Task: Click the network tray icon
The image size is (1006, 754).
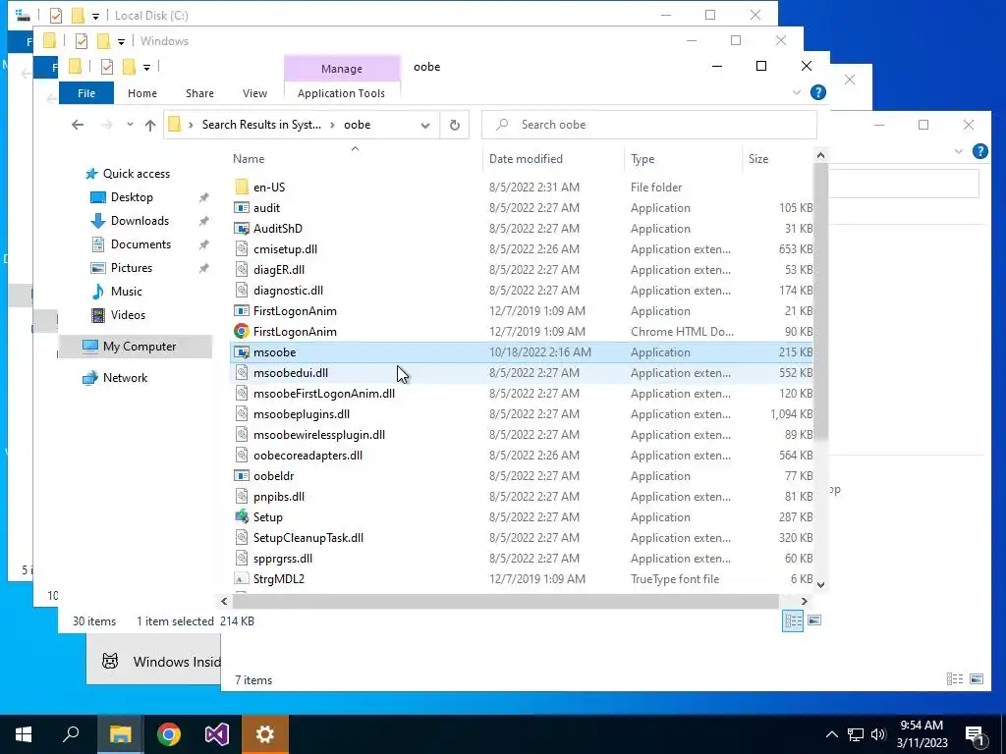Action: (x=856, y=734)
